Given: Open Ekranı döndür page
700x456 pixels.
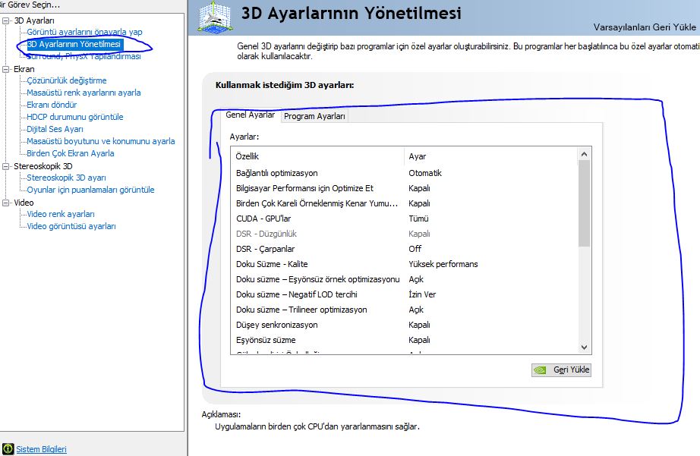Looking at the screenshot, I should [52, 105].
